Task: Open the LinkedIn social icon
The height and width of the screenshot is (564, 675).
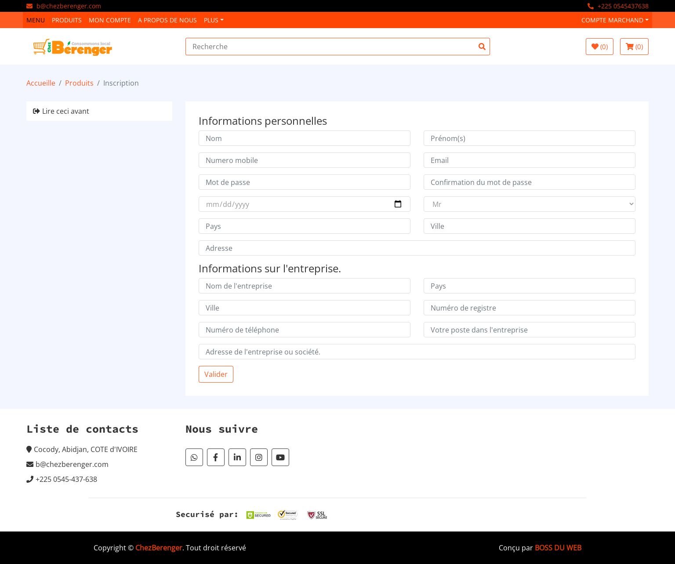Action: (x=237, y=457)
